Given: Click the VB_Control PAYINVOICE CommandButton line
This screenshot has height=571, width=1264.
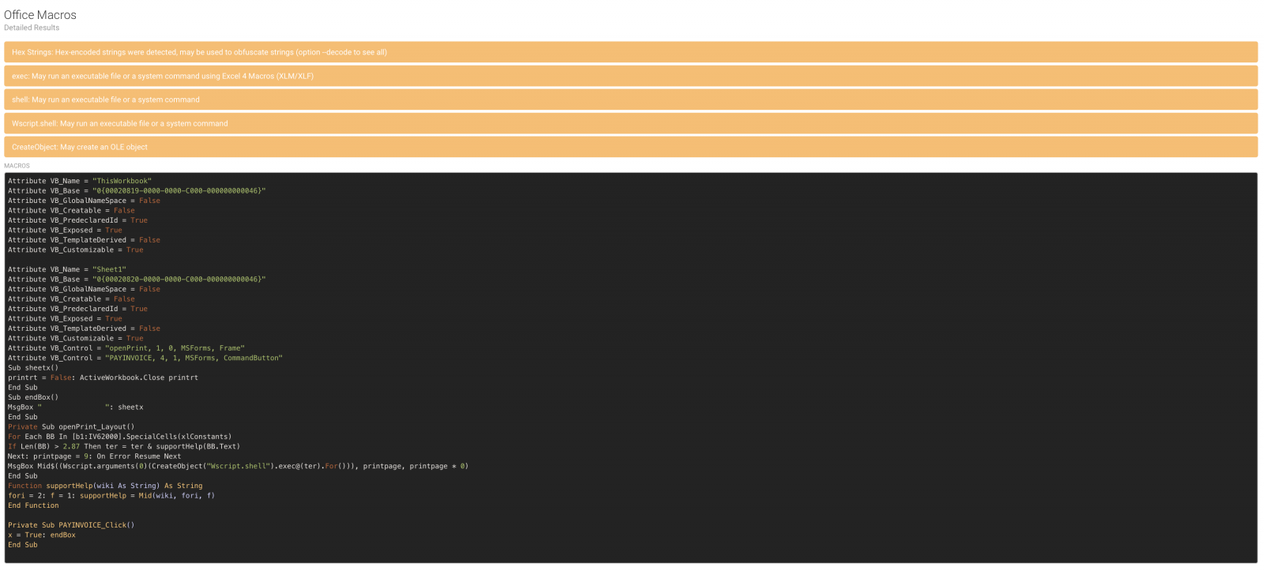Looking at the screenshot, I should click(x=145, y=358).
